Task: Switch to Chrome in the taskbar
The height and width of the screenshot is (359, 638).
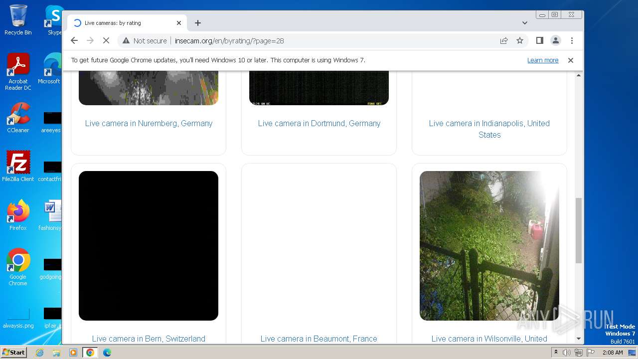Action: [90, 353]
